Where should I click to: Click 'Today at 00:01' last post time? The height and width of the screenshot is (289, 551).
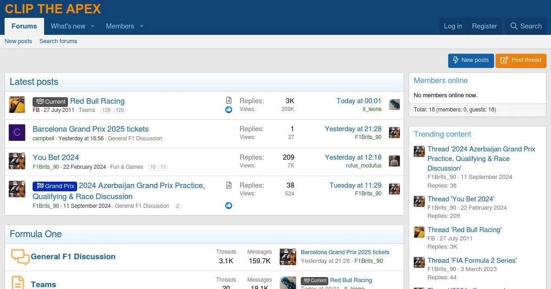click(359, 101)
